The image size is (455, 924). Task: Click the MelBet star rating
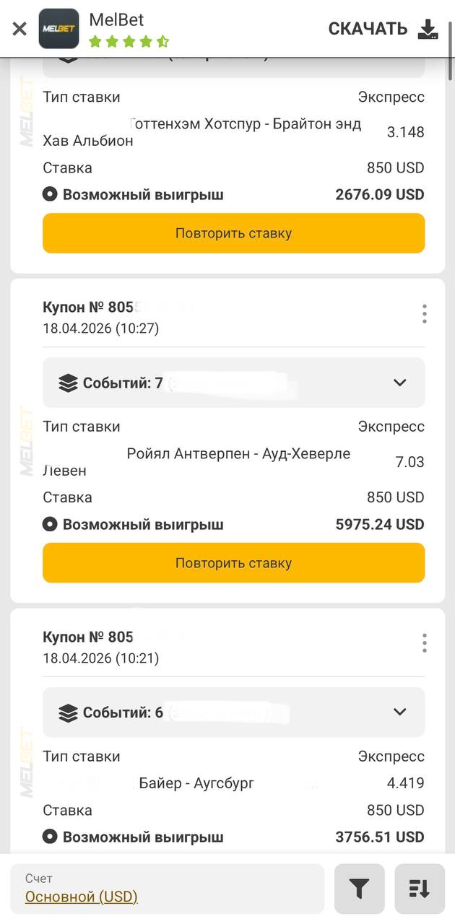pos(129,41)
